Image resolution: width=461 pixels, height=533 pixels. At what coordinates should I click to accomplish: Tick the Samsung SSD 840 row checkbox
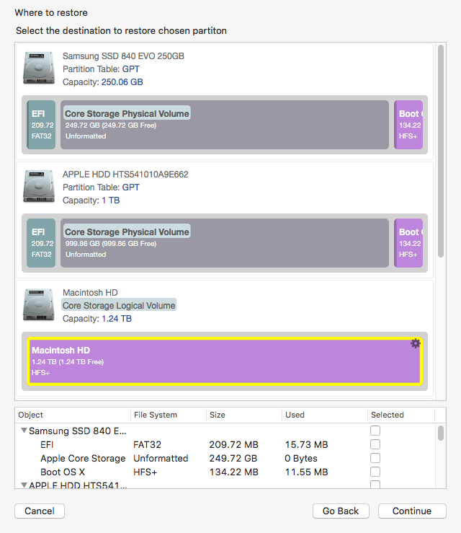[375, 431]
